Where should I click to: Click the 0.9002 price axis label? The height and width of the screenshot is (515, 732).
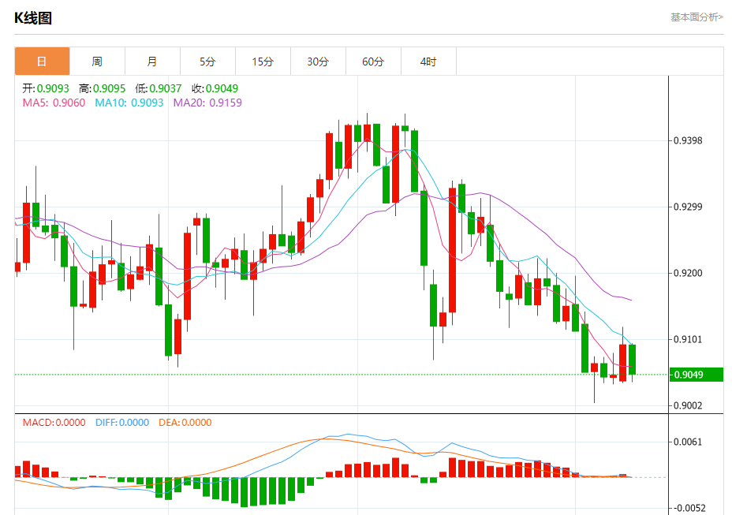(688, 405)
